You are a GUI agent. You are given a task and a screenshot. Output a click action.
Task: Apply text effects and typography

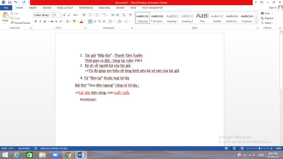(x=67, y=21)
